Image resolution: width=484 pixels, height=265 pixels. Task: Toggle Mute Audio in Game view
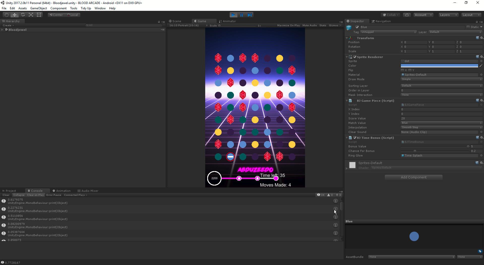[x=310, y=25]
